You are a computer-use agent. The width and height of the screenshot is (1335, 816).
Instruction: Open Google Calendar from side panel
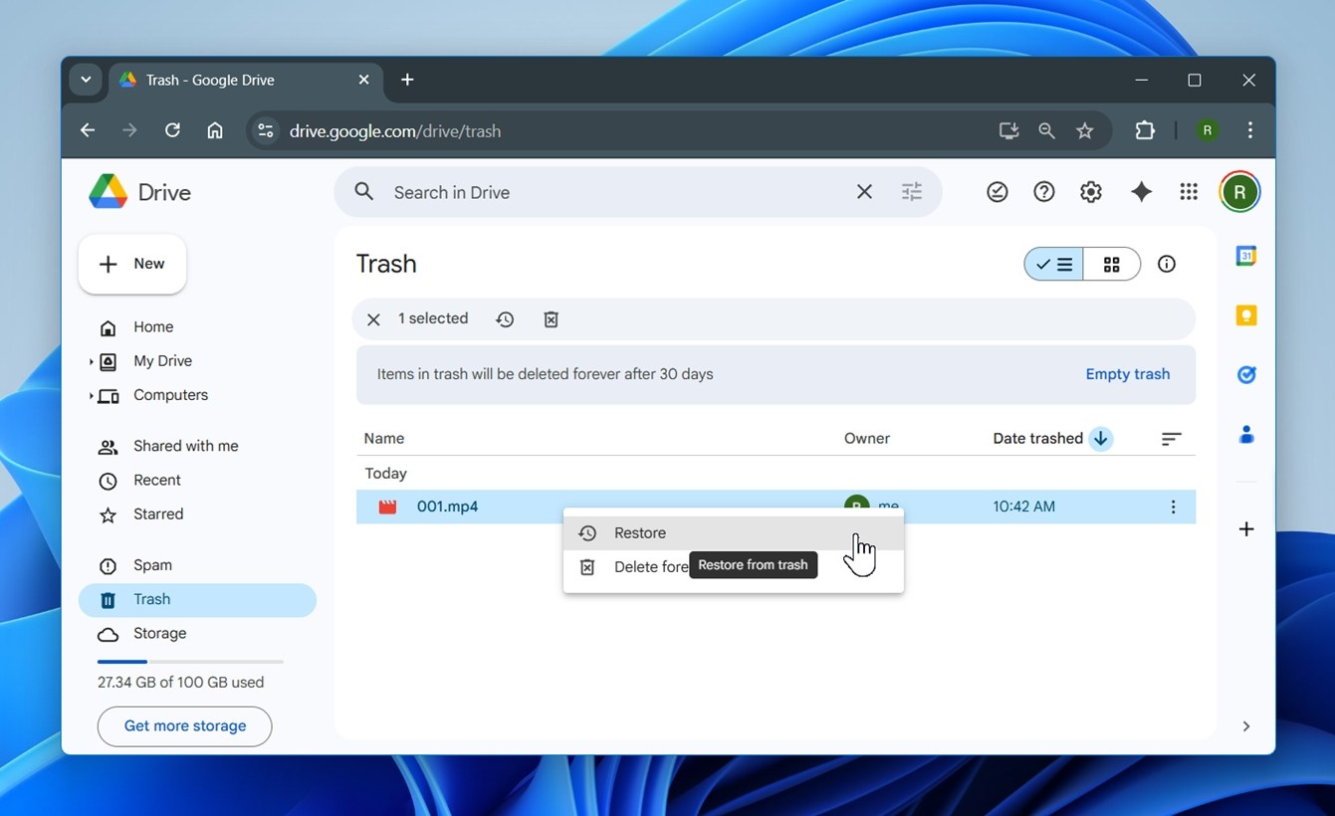coord(1246,256)
